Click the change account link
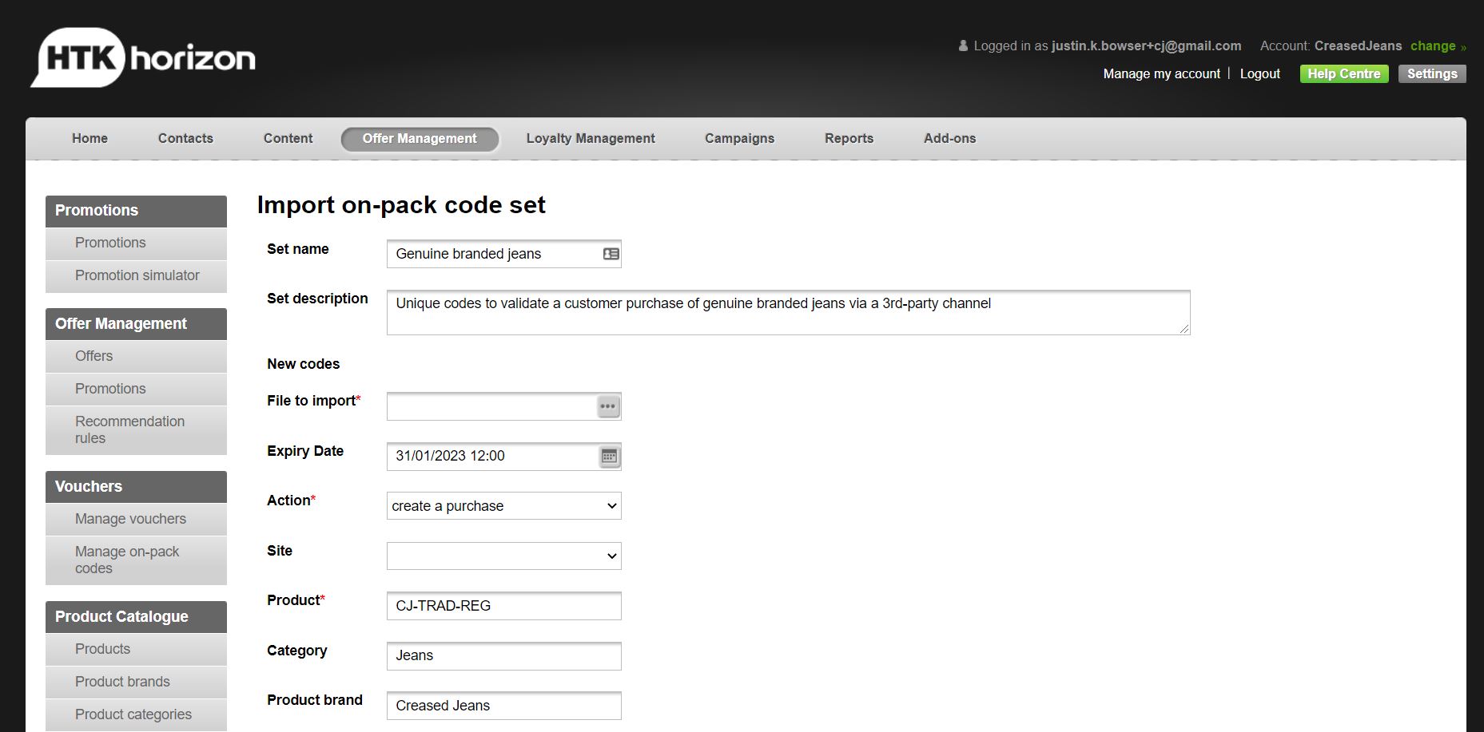 pos(1438,46)
